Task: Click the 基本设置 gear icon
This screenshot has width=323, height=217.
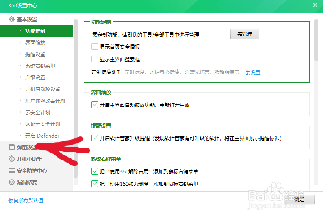Action: pyautogui.click(x=12, y=20)
